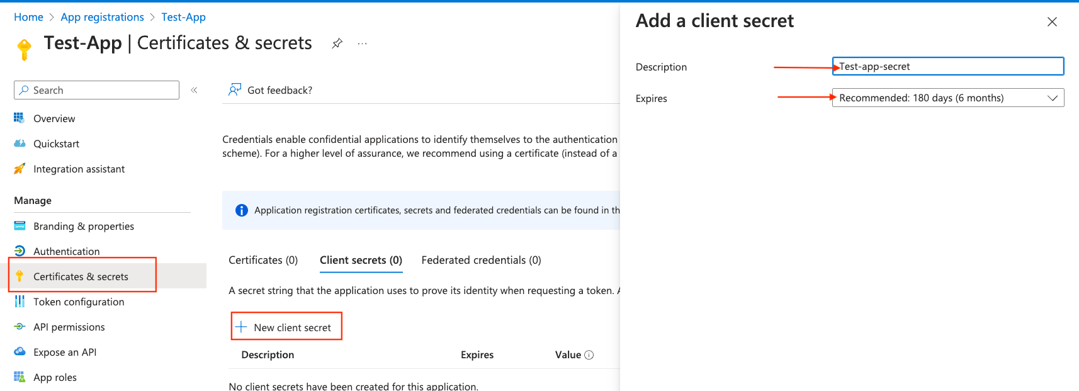Click the search magnifier icon
The height and width of the screenshot is (391, 1079).
(x=24, y=90)
